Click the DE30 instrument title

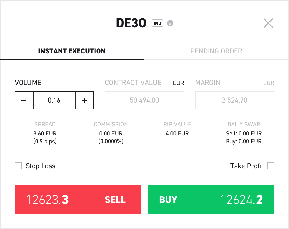tap(131, 23)
